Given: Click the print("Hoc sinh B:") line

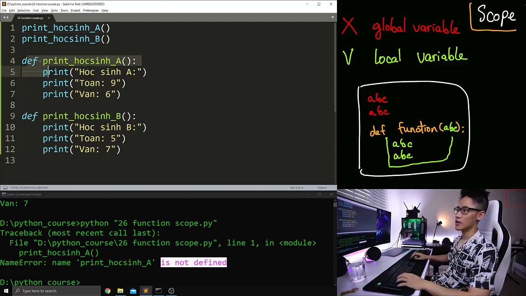Looking at the screenshot, I should click(x=95, y=127).
